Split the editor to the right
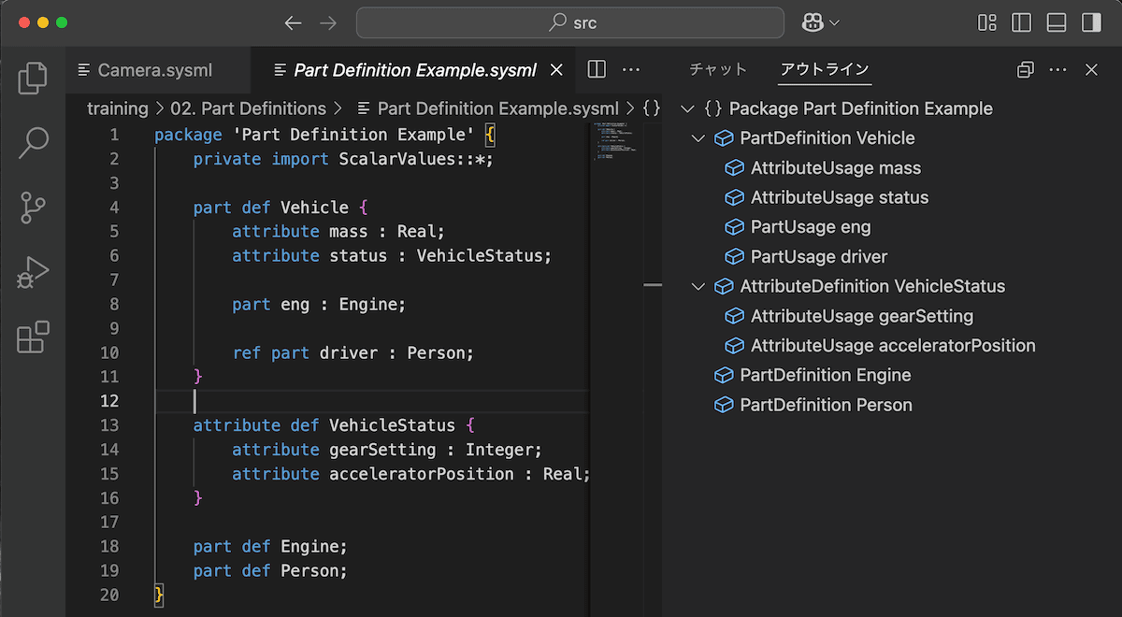 pos(597,69)
